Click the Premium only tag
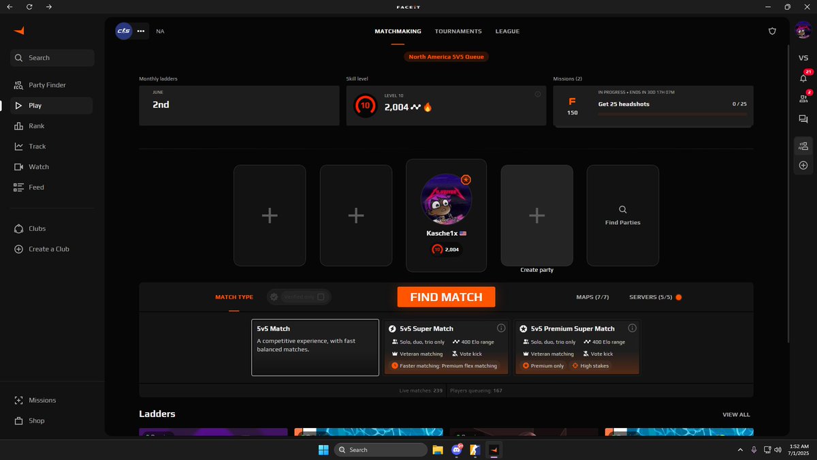 [543, 366]
